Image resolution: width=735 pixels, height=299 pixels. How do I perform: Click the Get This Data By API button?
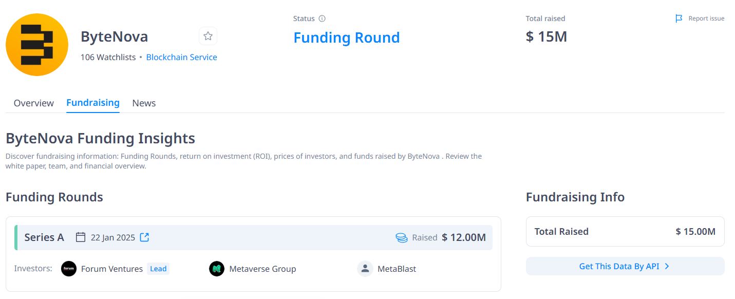coord(619,266)
